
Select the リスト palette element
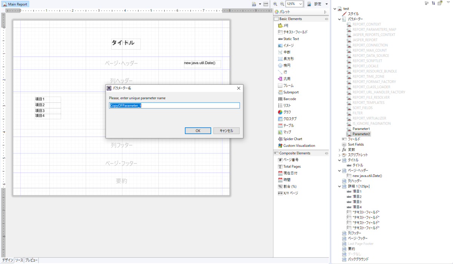pyautogui.click(x=284, y=105)
